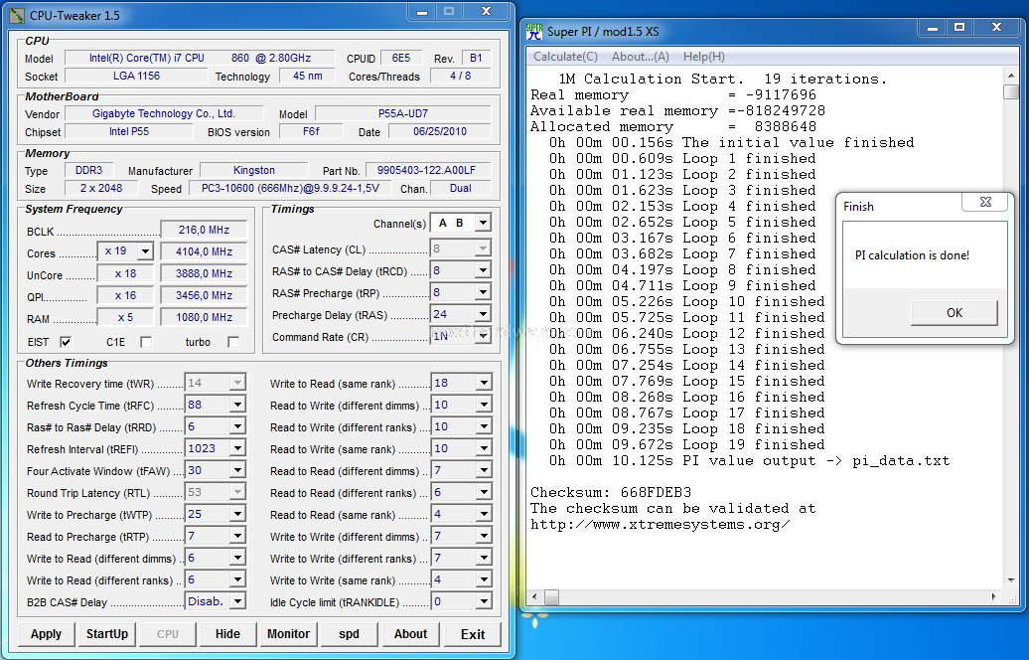Click the Cores 4104,0 MHz frequency value

tap(204, 251)
